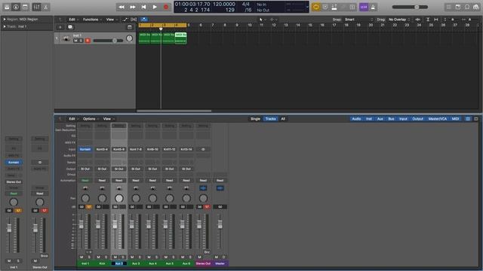Toggle the Inspector button in control bar
This screenshot has height=271, width=483.
16,7
